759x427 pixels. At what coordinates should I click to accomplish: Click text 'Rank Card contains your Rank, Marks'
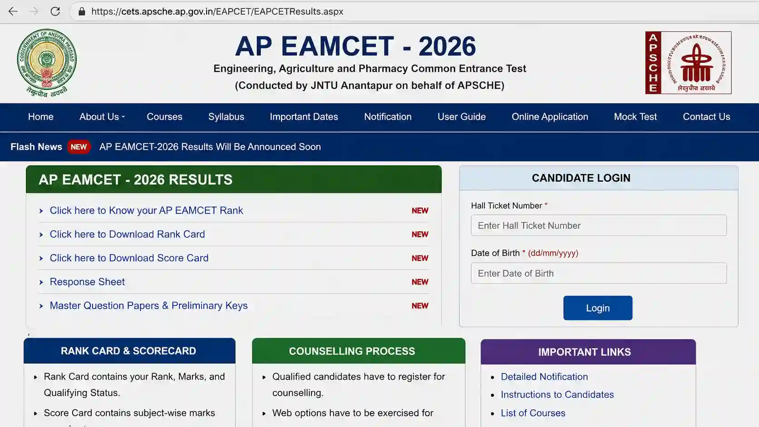coord(125,377)
